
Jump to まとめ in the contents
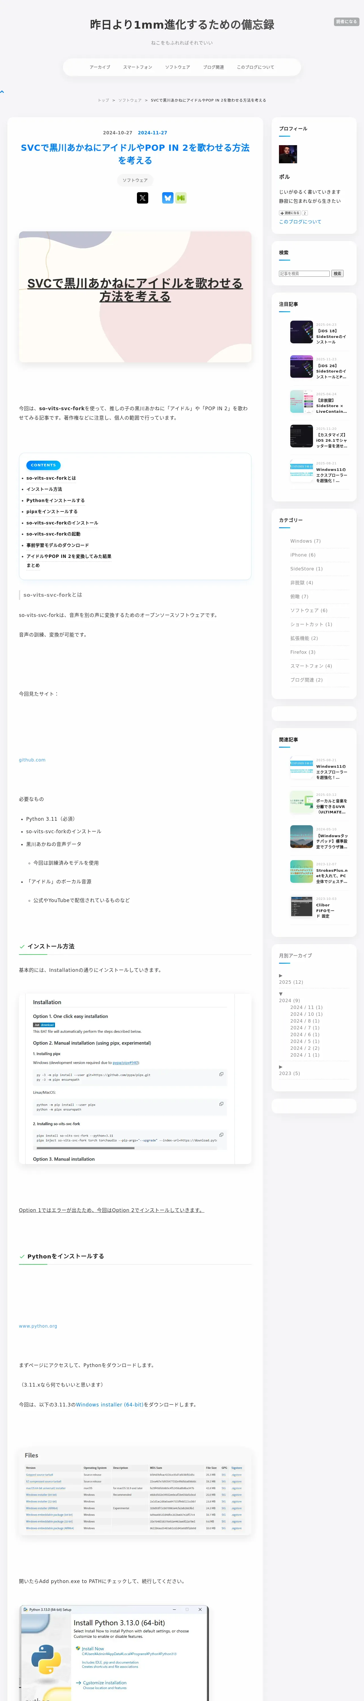click(33, 565)
